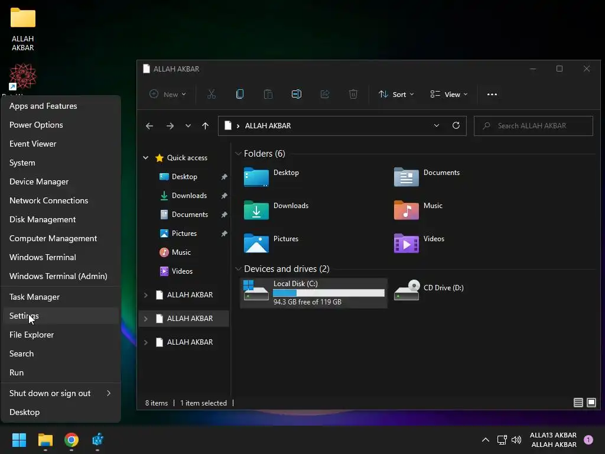Open the New dropdown button

pyautogui.click(x=167, y=94)
